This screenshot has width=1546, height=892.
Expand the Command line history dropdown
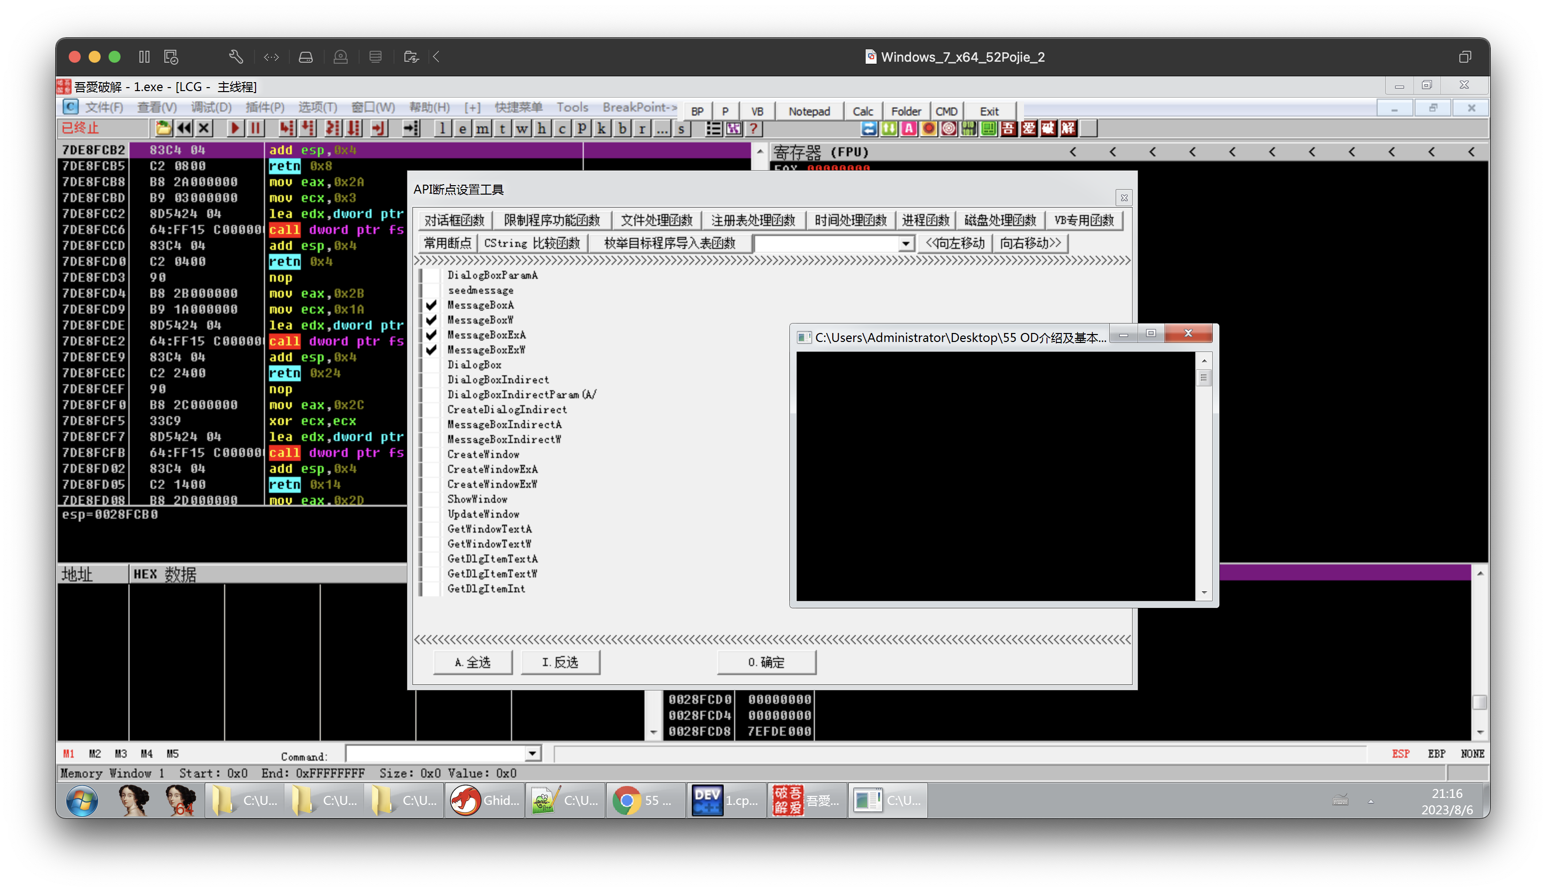[533, 753]
